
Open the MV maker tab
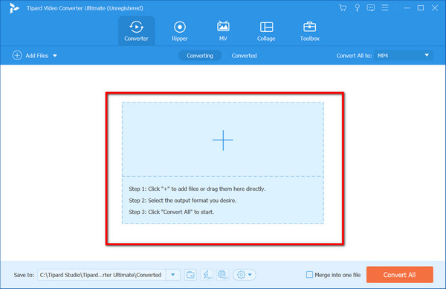(223, 30)
